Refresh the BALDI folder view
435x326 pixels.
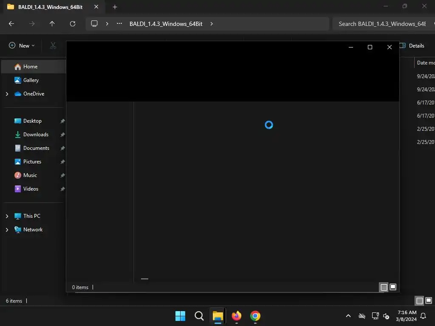point(73,24)
